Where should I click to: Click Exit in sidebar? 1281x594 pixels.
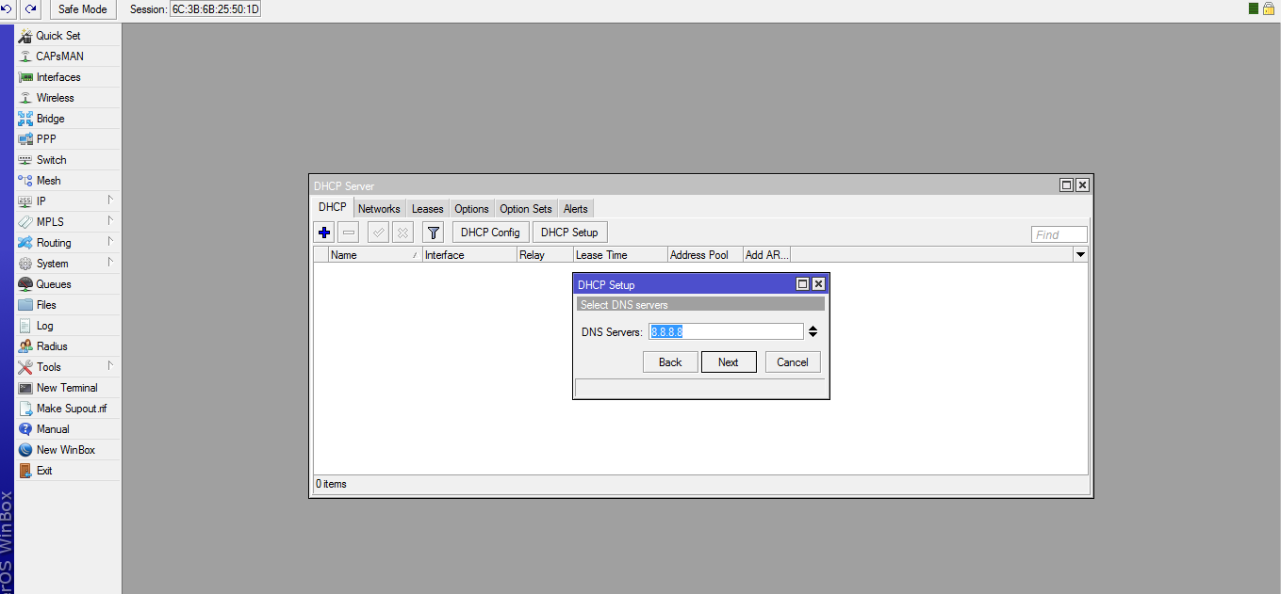(x=68, y=471)
